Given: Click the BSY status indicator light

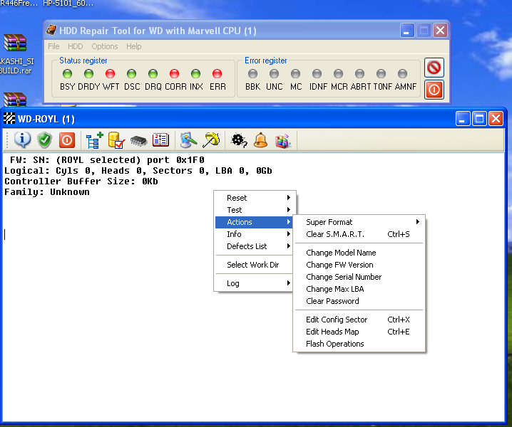Looking at the screenshot, I should [x=67, y=74].
